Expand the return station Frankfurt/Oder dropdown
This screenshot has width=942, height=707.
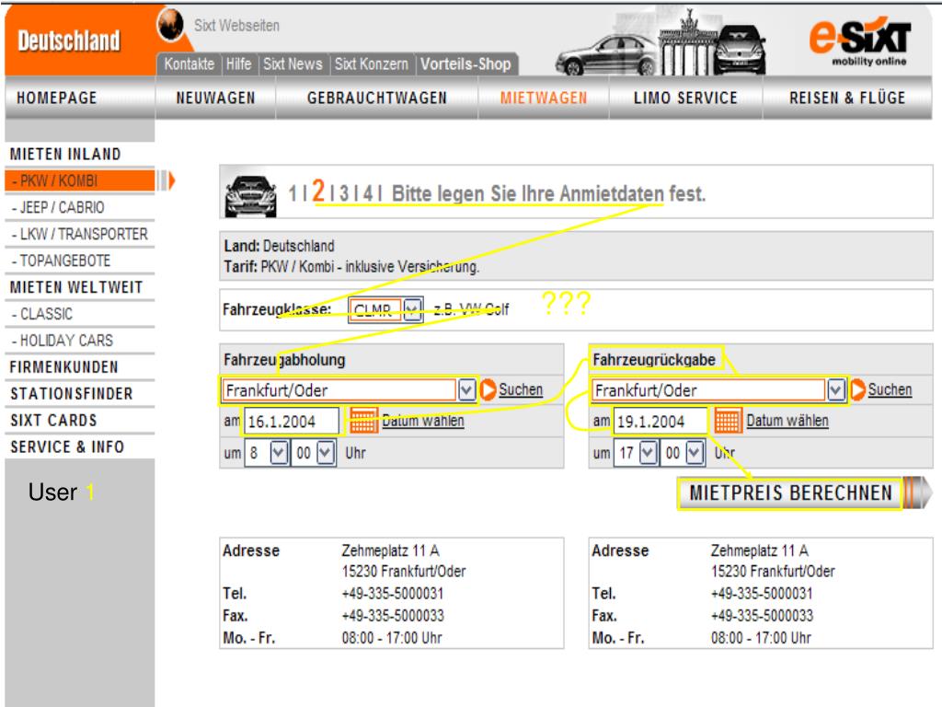click(835, 390)
